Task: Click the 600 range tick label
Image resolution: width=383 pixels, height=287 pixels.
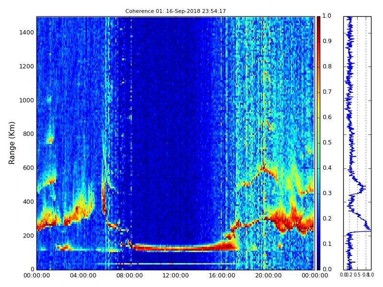Action: click(x=28, y=168)
